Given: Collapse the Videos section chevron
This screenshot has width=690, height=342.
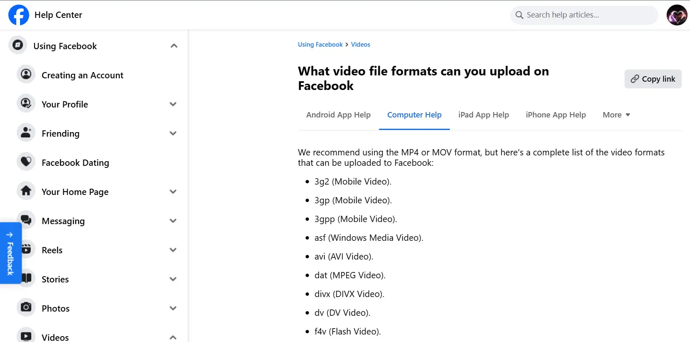Looking at the screenshot, I should coord(173,337).
